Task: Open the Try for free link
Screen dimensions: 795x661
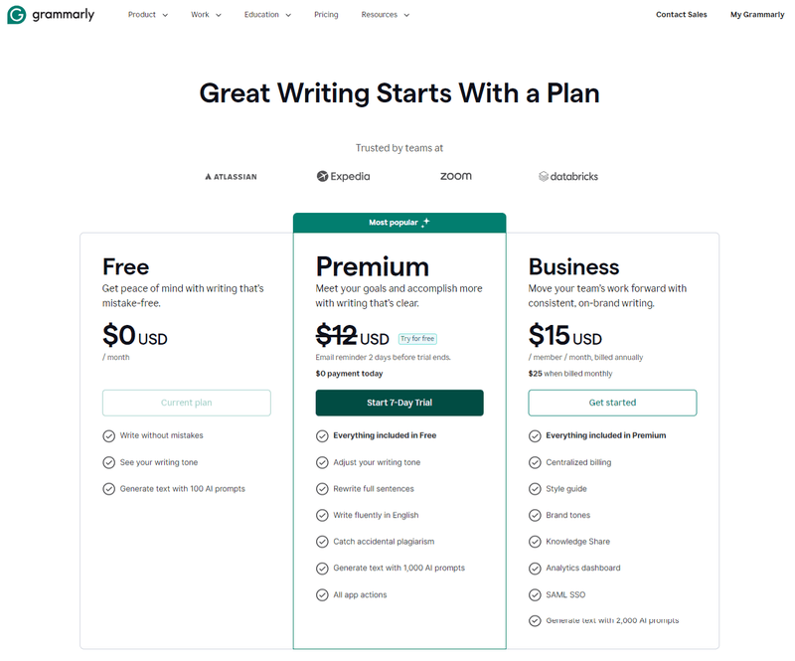Action: tap(416, 338)
